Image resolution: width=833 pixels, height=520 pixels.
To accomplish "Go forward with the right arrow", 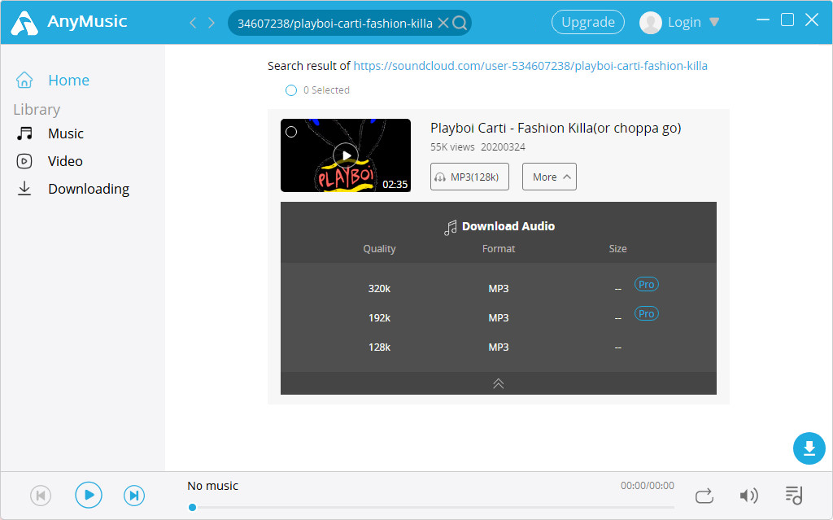I will [212, 22].
